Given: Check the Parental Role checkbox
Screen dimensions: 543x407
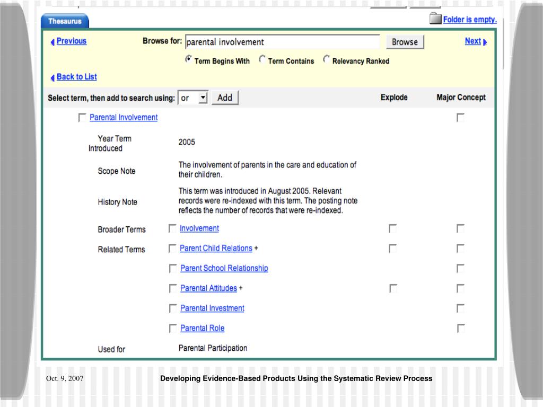Looking at the screenshot, I should (173, 329).
